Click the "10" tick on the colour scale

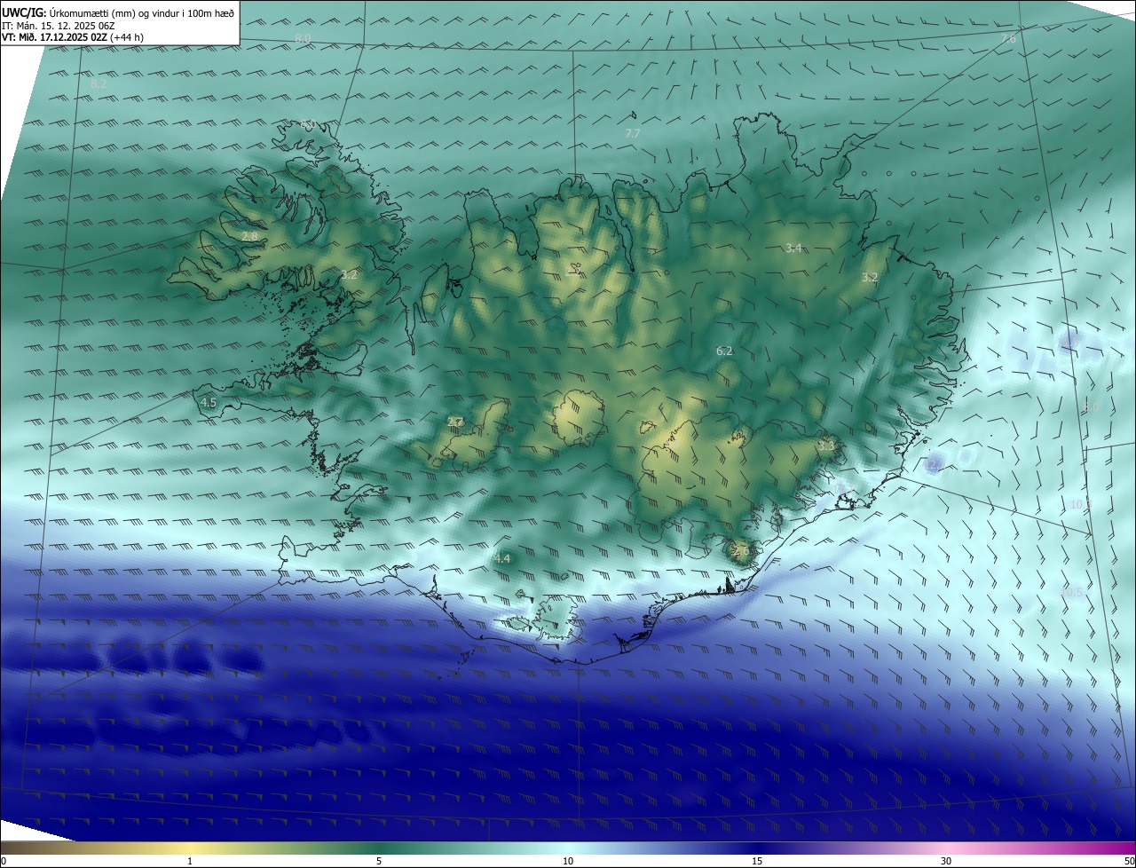click(x=568, y=861)
